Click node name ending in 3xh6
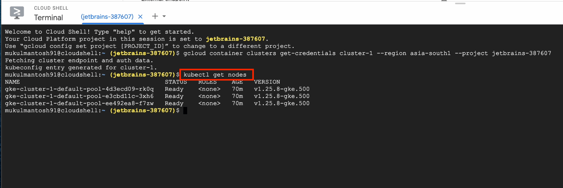 79,96
